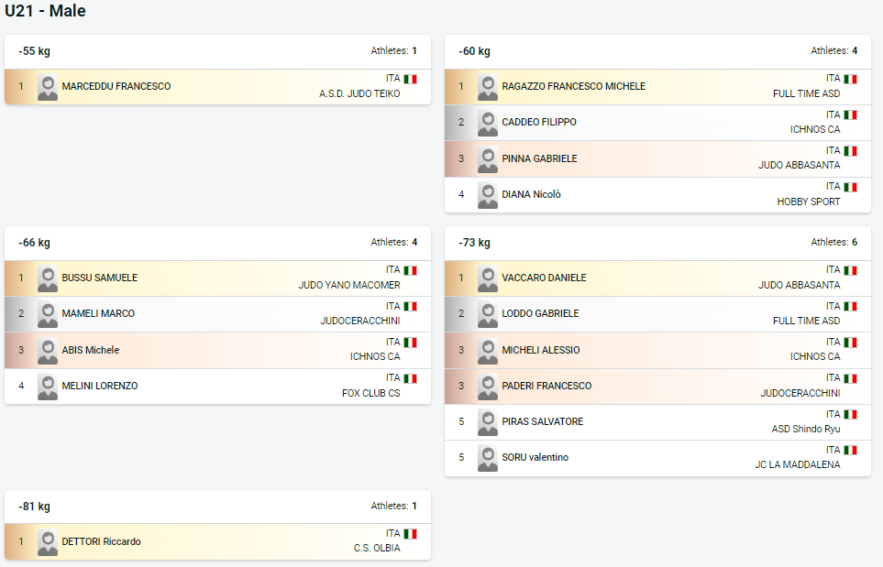
Task: Click club name JC LA MADDALENA
Action: coord(798,464)
